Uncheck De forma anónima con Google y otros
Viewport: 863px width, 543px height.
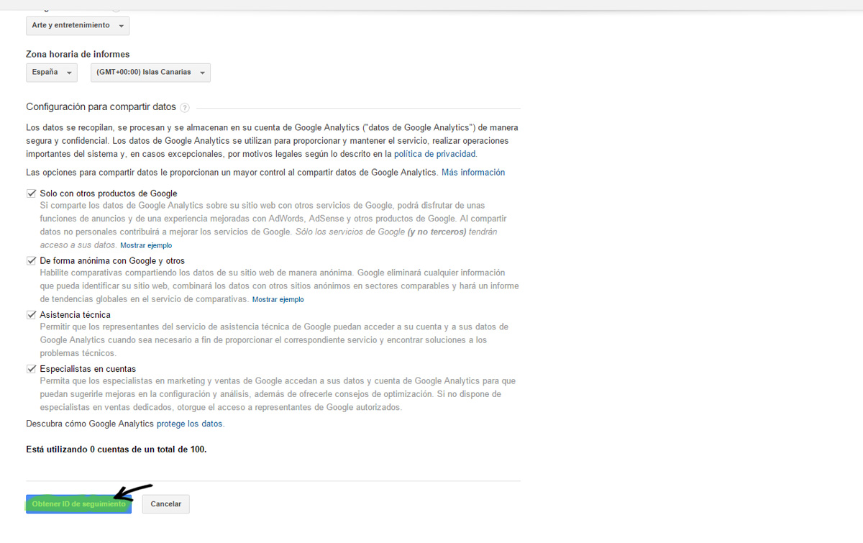point(31,260)
